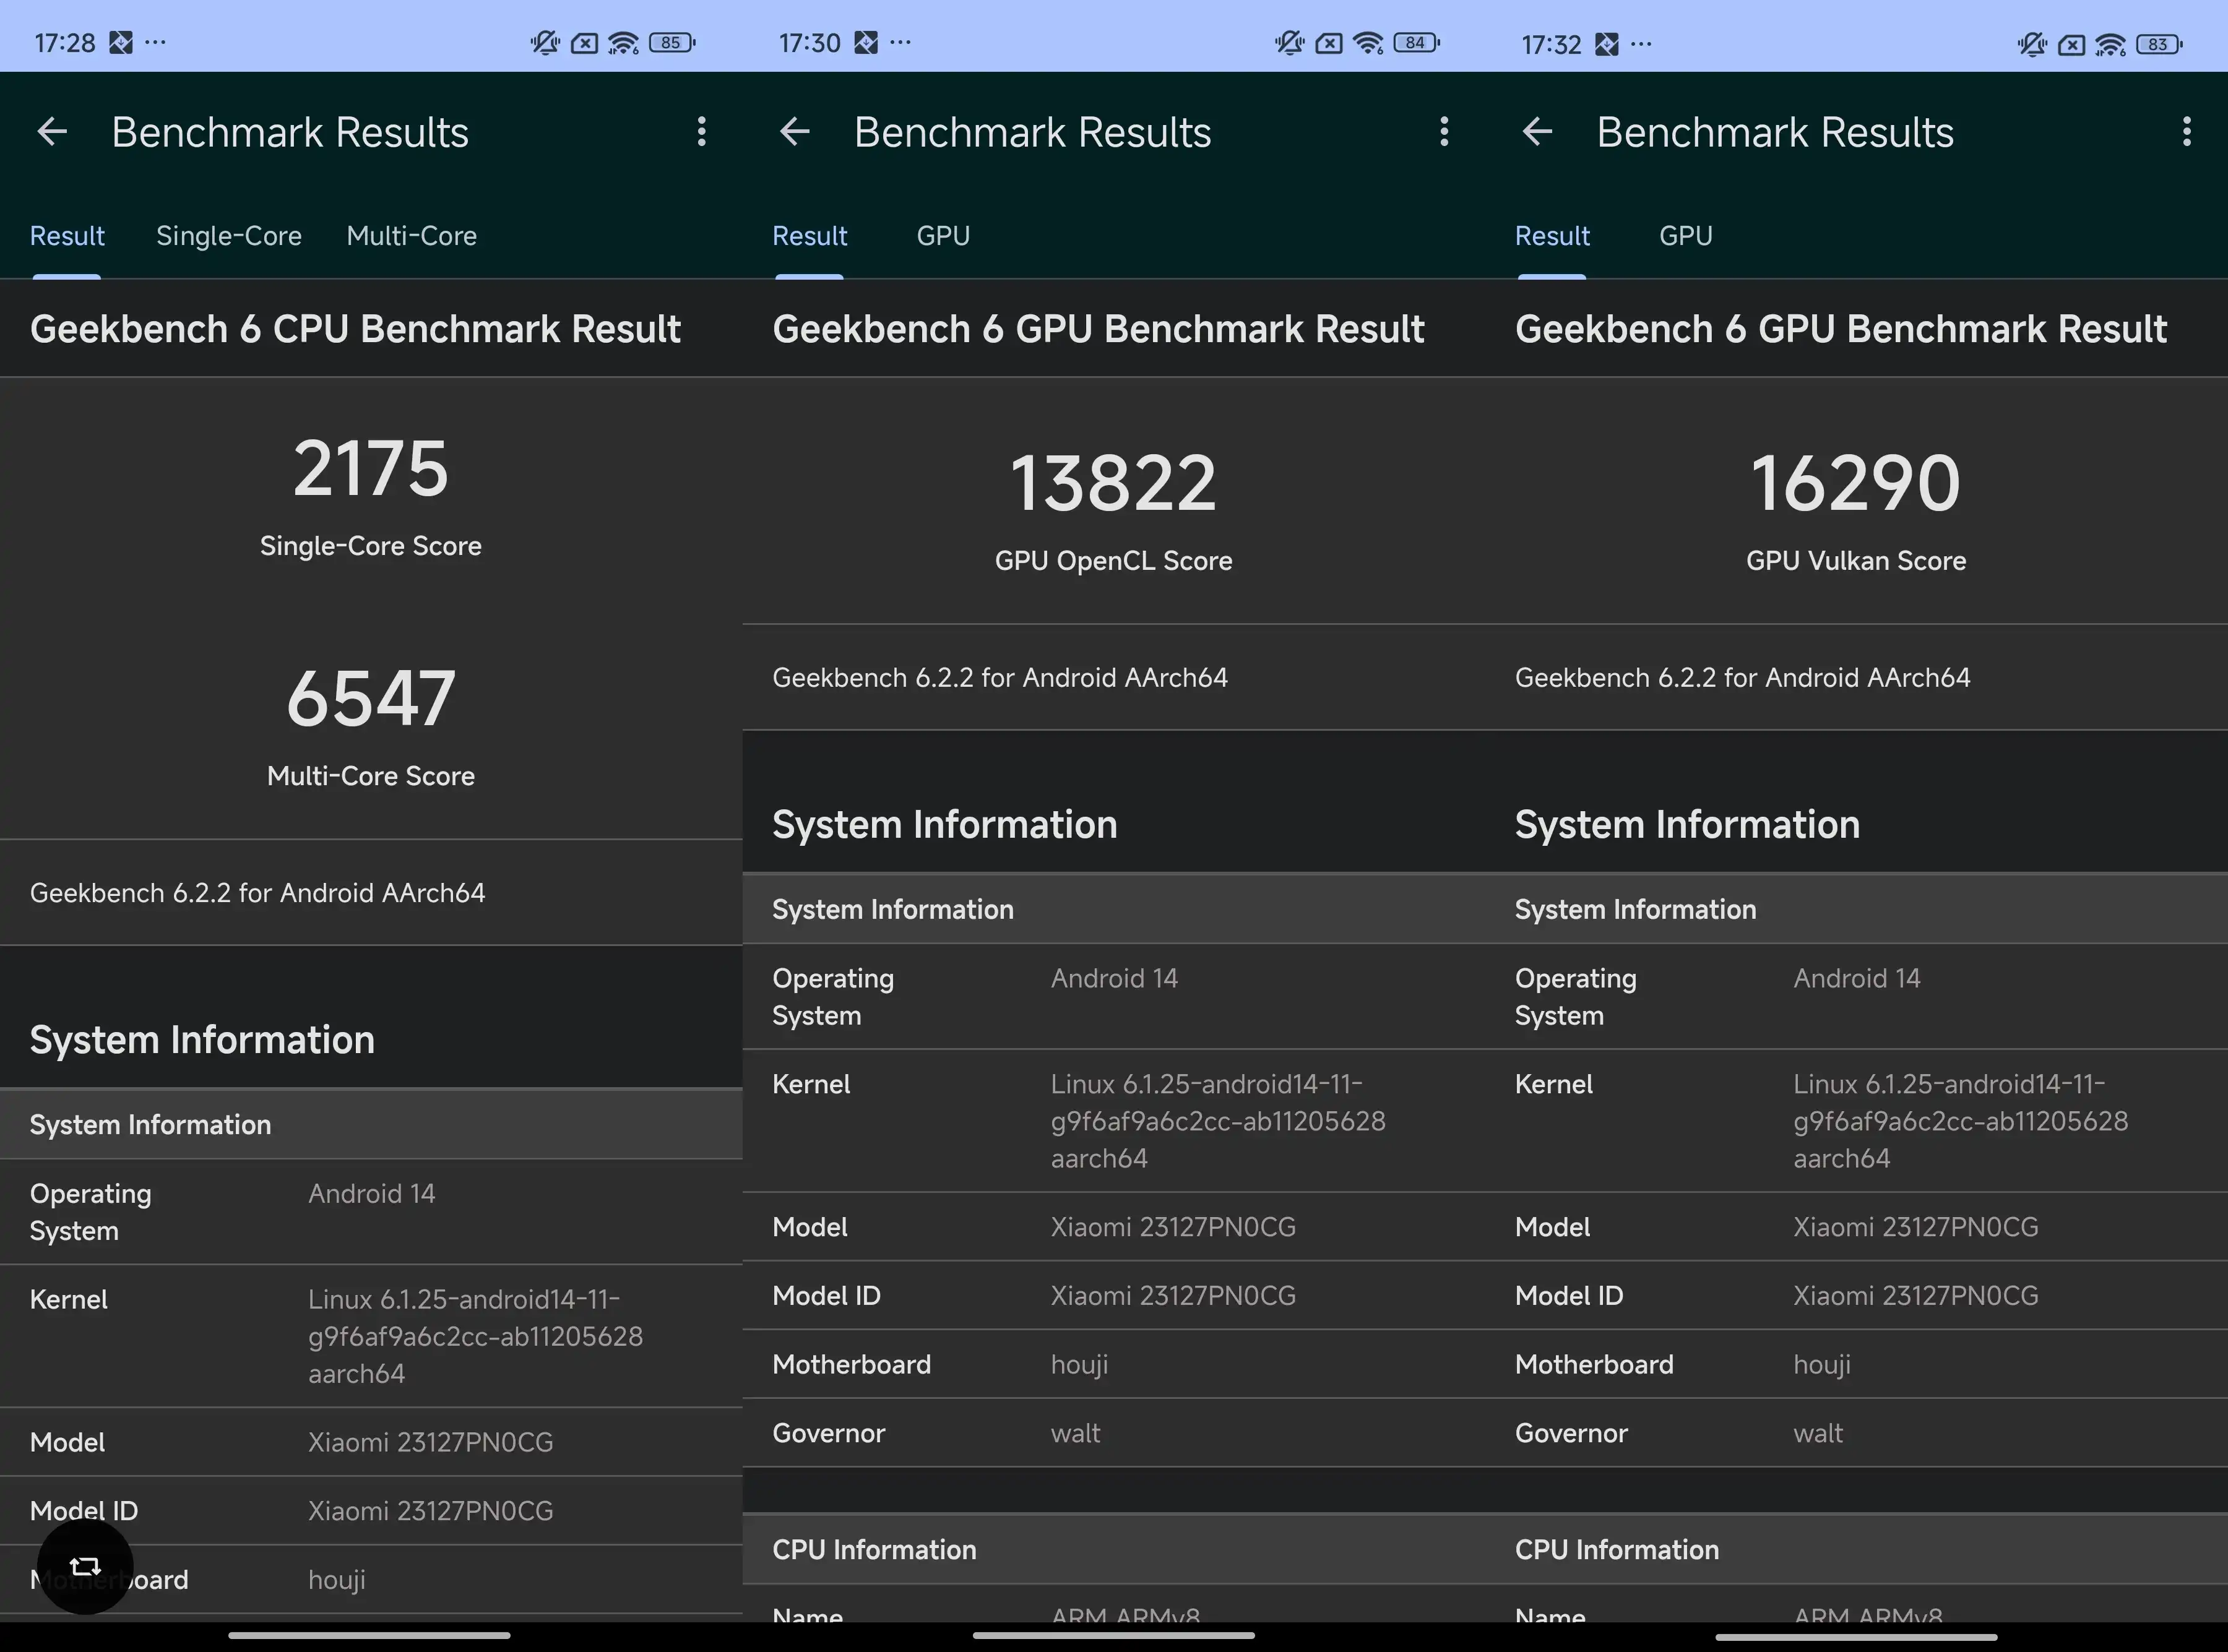Tap Kernel value on the CPU screen
The image size is (2228, 1652).
476,1337
